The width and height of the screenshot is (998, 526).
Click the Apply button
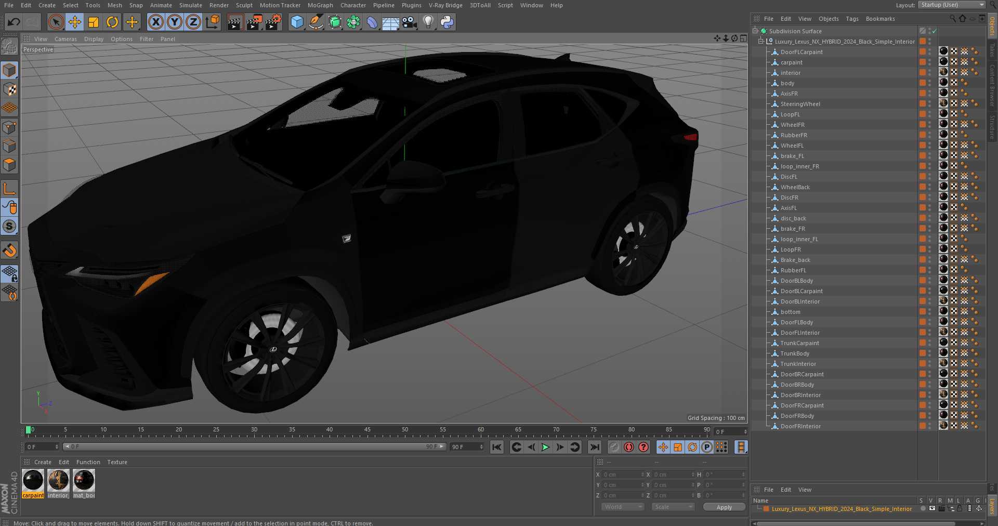point(724,507)
